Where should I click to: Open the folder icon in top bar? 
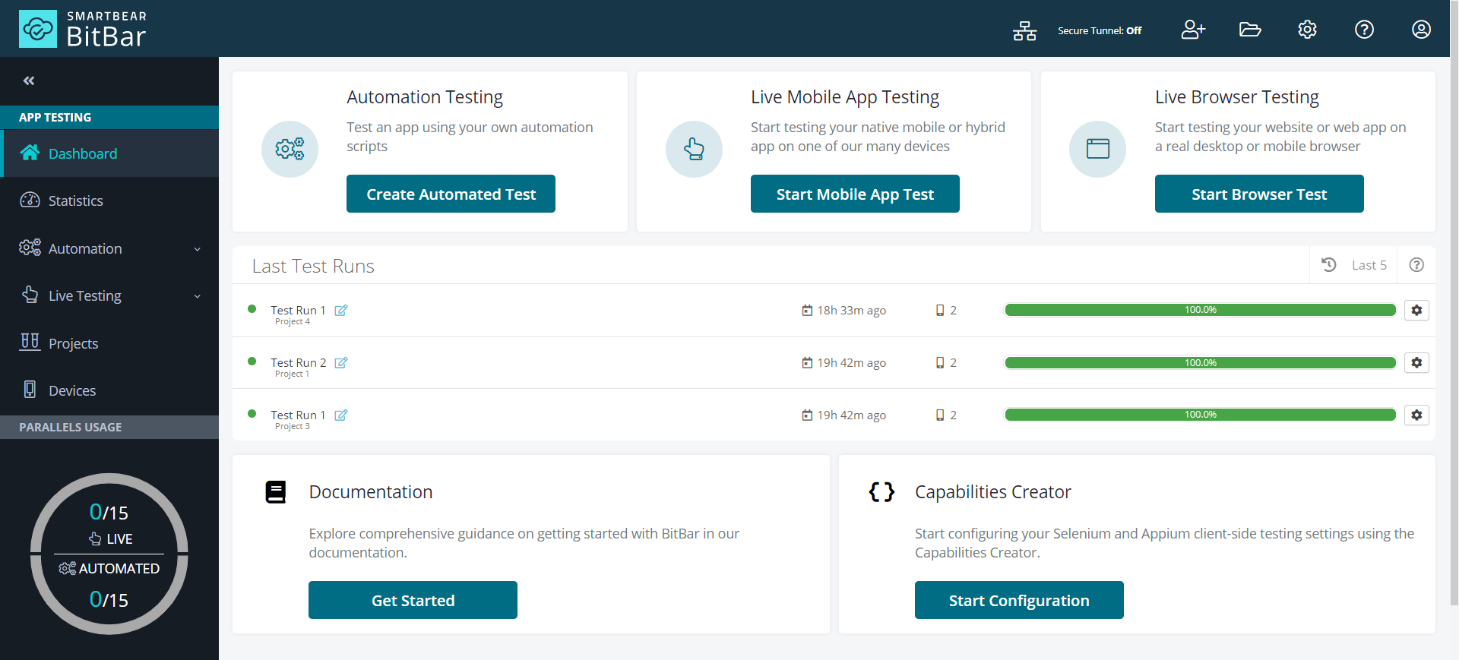[1250, 30]
